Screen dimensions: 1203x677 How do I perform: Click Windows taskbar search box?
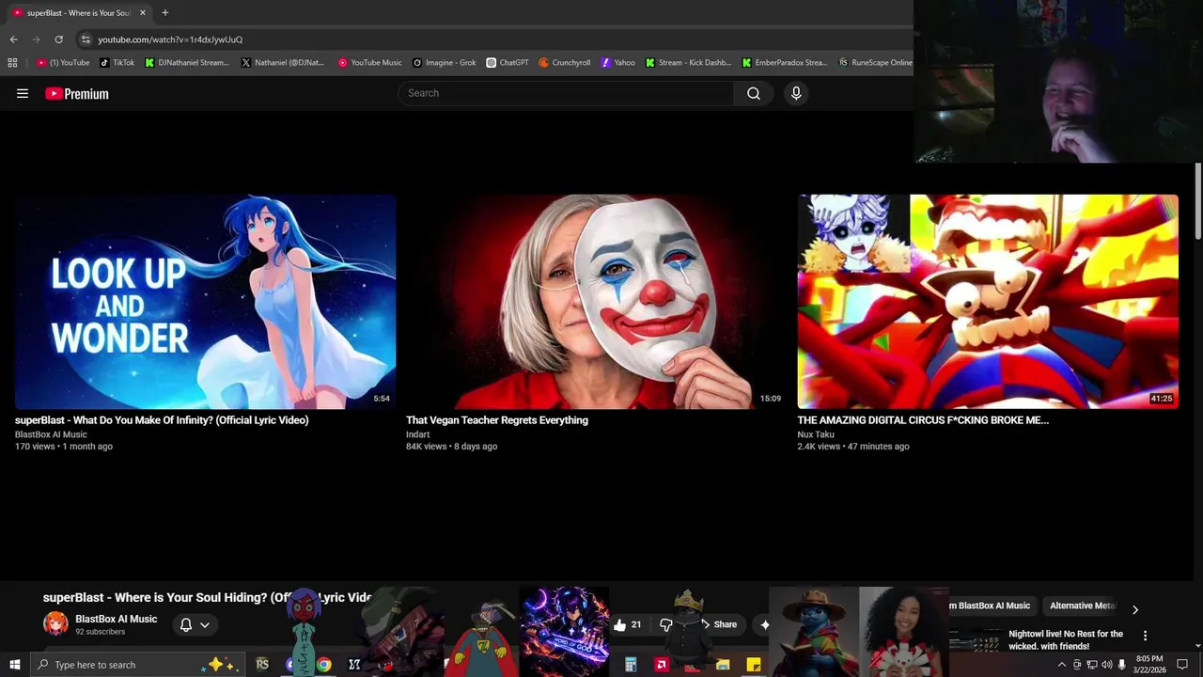(x=137, y=665)
